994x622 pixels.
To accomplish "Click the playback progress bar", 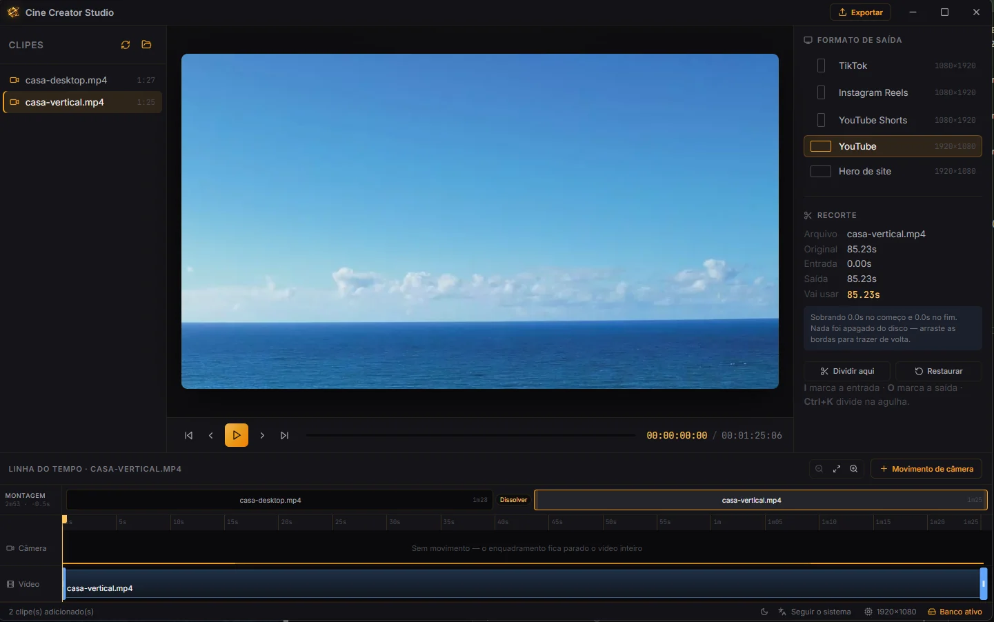I will click(x=470, y=435).
